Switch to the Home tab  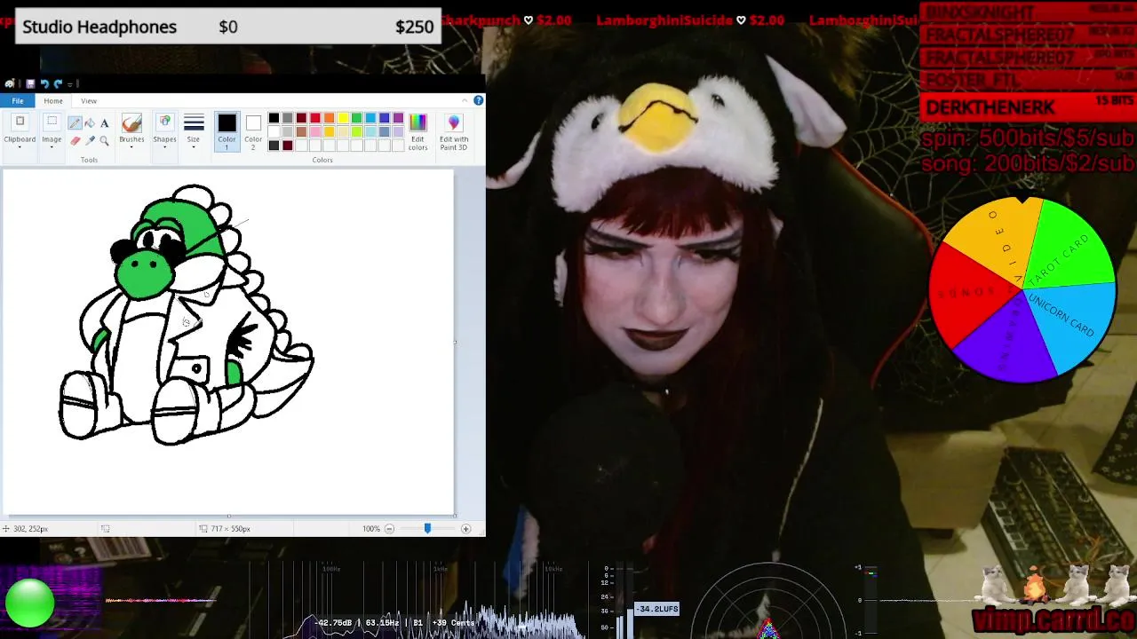[53, 101]
